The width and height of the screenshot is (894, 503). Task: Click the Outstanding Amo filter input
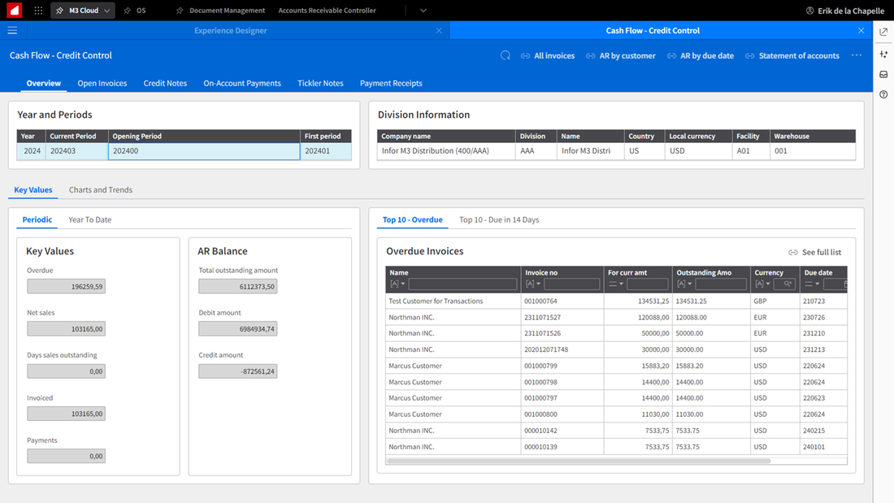(x=721, y=284)
